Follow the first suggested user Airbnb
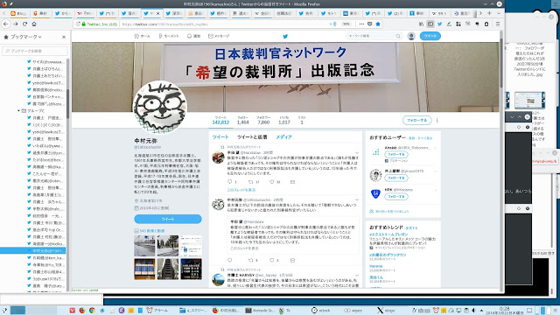 [x=396, y=154]
